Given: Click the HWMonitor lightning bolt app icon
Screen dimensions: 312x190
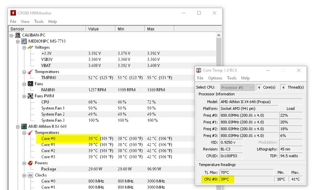Looking at the screenshot, I should pos(13,13).
